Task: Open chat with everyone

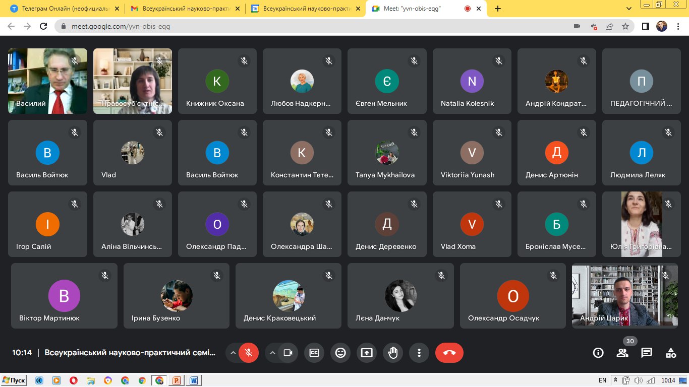Action: (x=647, y=353)
